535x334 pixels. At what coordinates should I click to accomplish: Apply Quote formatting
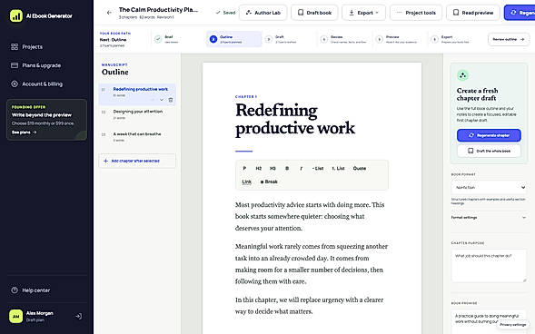click(360, 169)
